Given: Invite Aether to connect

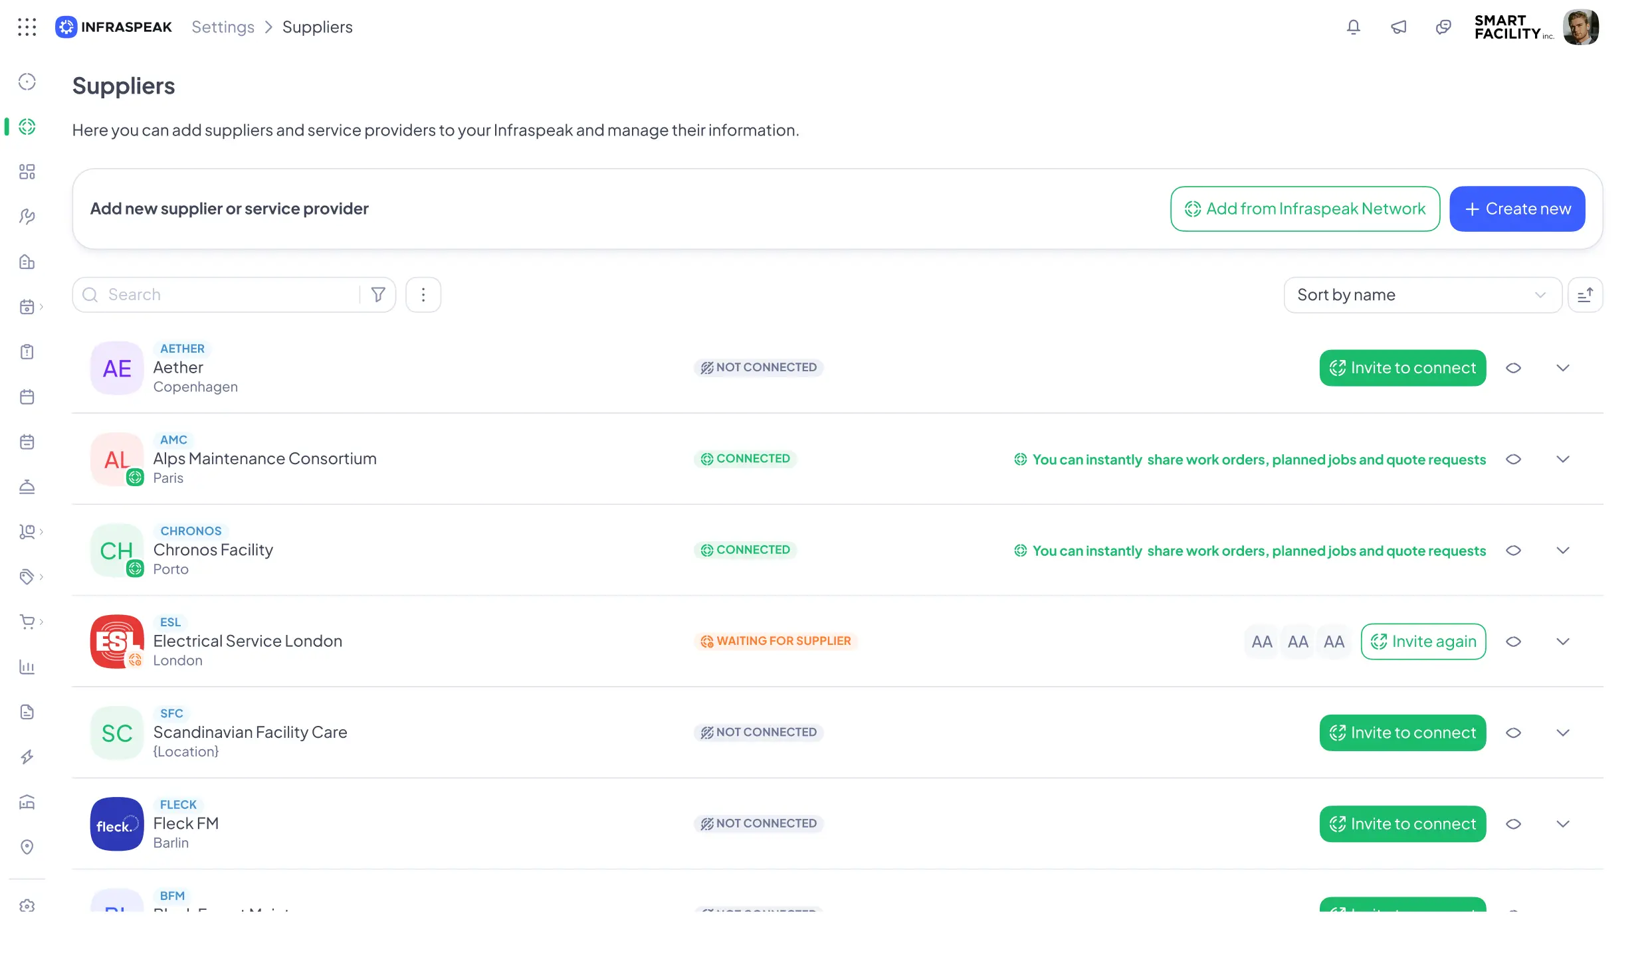Looking at the screenshot, I should click(x=1403, y=368).
